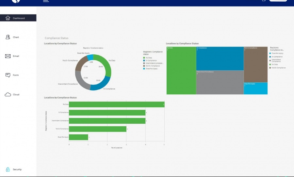Click the Not In Compliance treemap tile
The height and width of the screenshot is (177, 294).
255,64
